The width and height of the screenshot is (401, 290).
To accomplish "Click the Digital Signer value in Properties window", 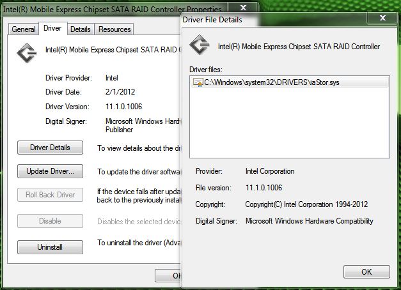I will click(143, 125).
